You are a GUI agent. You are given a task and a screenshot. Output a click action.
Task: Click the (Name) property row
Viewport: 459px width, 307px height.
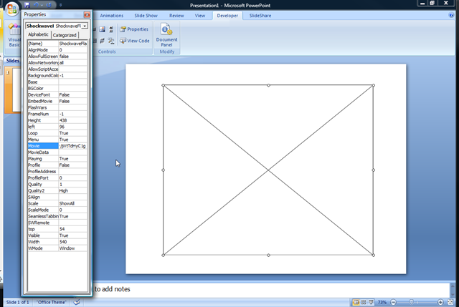point(57,44)
